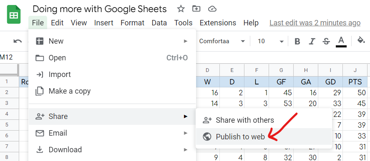This screenshot has width=370, height=161.
Task: Click the move to folder icon
Action: [x=196, y=9]
